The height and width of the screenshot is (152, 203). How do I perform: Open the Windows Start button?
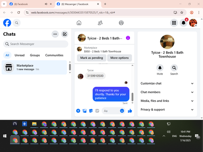click(5, 136)
